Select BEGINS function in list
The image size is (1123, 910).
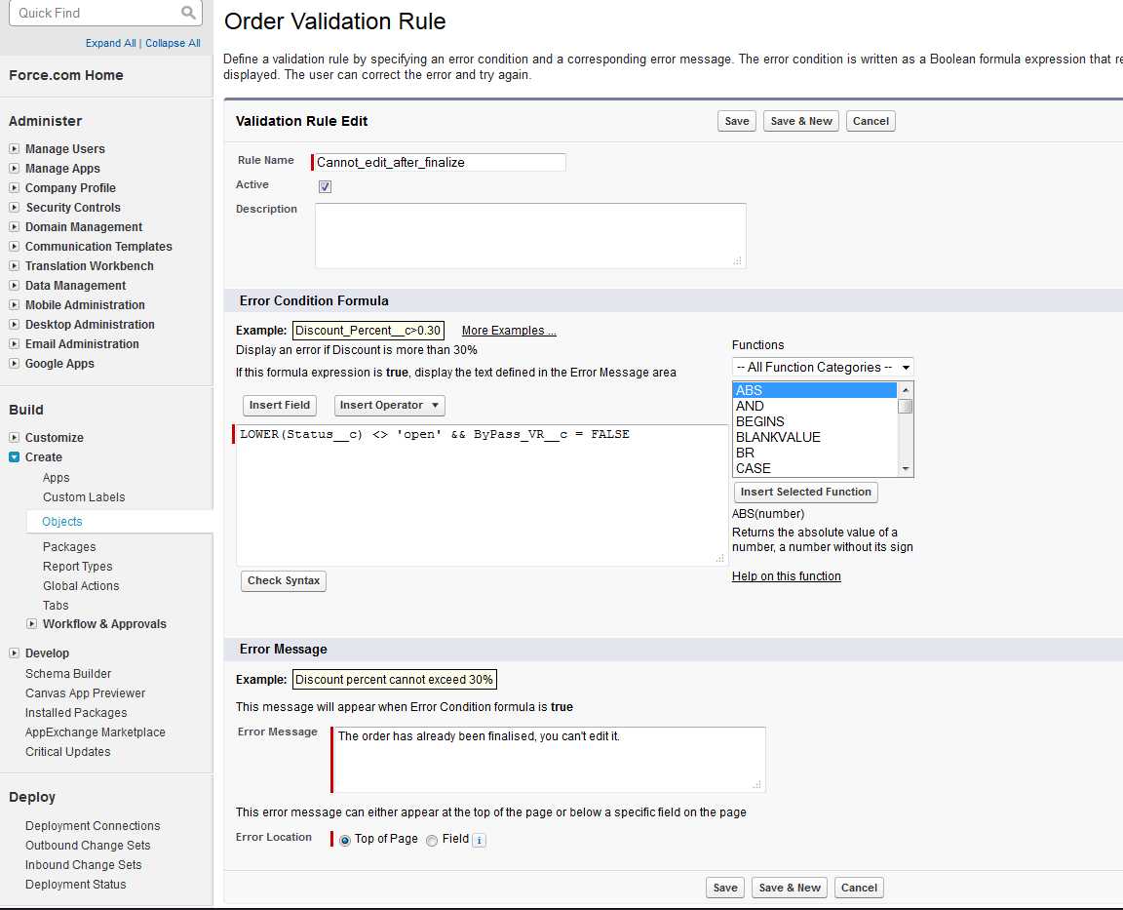point(814,421)
